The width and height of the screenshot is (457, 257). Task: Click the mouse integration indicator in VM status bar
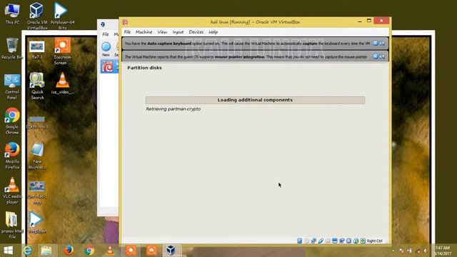coord(356,241)
